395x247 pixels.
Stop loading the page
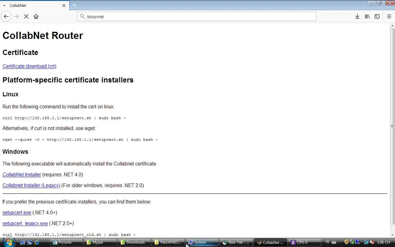tap(26, 16)
